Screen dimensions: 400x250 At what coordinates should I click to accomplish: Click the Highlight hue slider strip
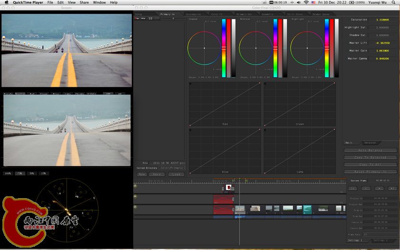point(327,48)
